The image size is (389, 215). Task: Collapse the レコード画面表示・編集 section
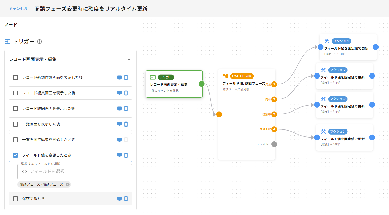click(129, 60)
